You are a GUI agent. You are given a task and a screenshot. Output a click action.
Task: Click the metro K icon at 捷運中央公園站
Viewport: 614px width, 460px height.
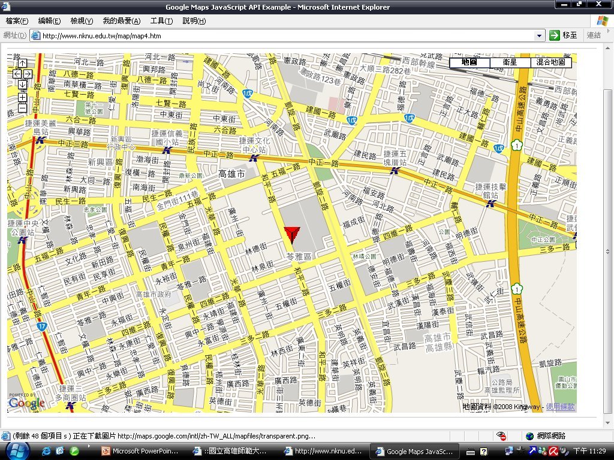click(22, 240)
